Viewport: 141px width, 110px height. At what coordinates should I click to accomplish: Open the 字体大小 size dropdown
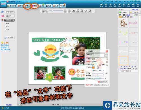coord(100,65)
